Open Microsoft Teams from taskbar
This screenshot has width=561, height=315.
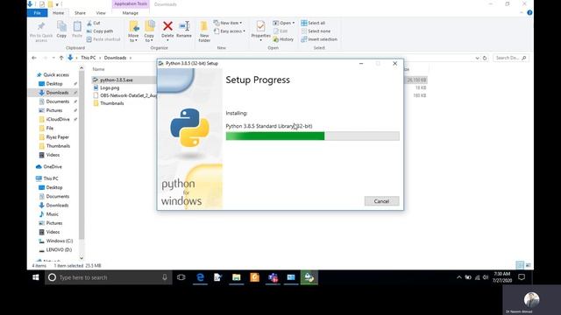pyautogui.click(x=273, y=277)
